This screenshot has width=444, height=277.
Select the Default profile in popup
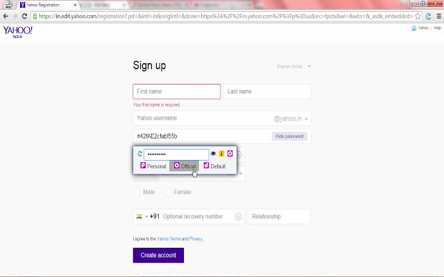coord(214,166)
